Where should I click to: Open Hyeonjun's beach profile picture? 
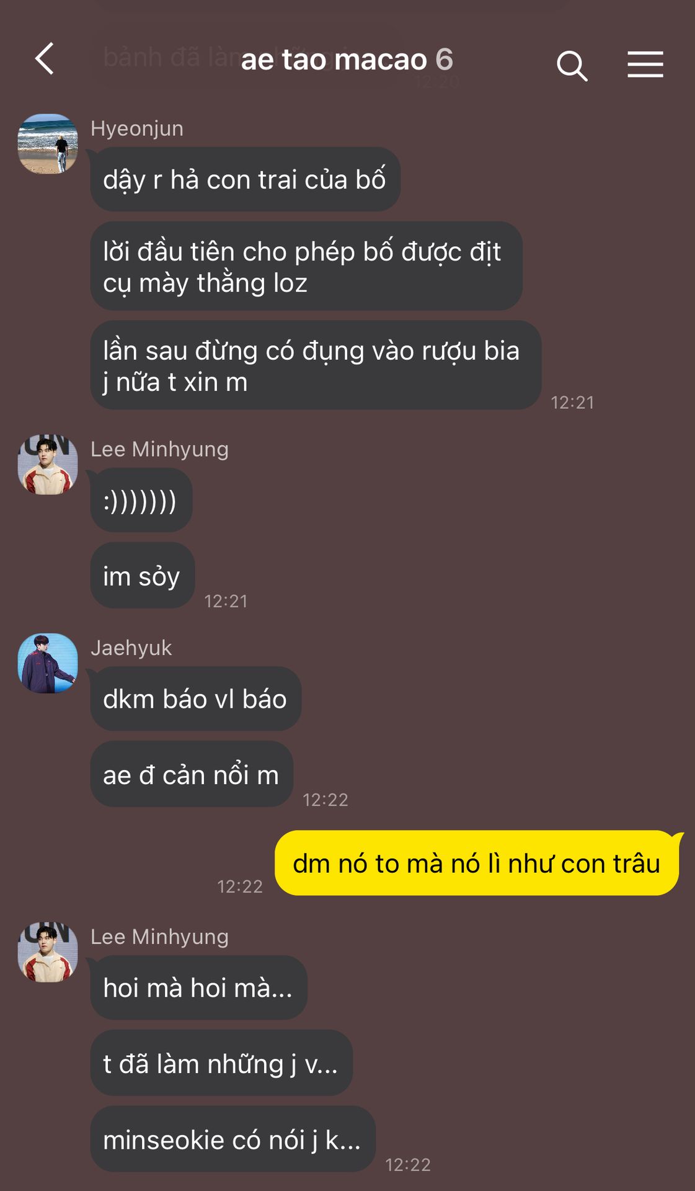pyautogui.click(x=48, y=144)
